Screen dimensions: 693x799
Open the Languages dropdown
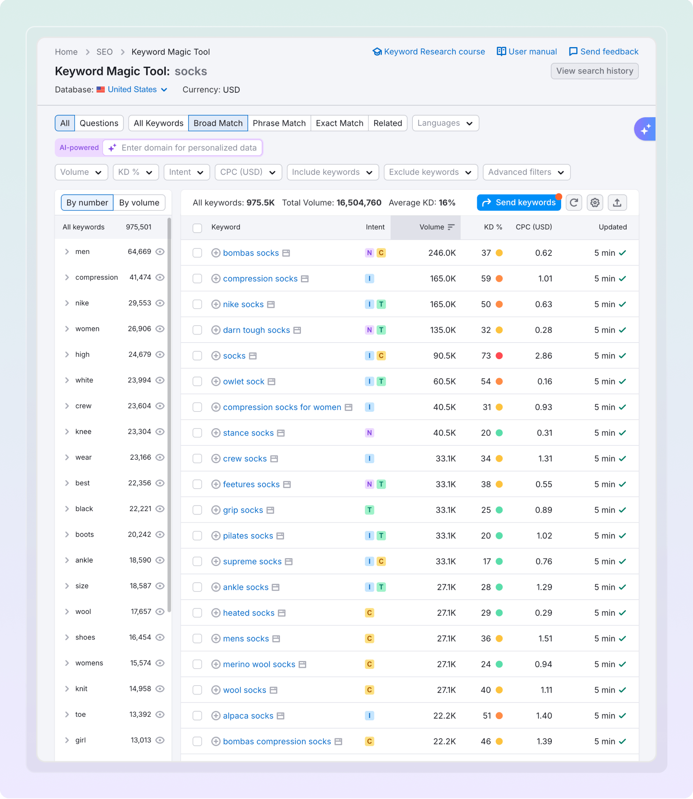(446, 123)
